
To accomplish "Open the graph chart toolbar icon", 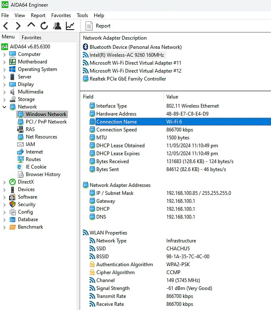I will tap(70, 26).
